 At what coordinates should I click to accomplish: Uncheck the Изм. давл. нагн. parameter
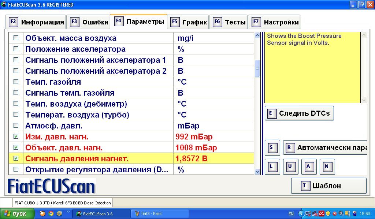pyautogui.click(x=16, y=137)
